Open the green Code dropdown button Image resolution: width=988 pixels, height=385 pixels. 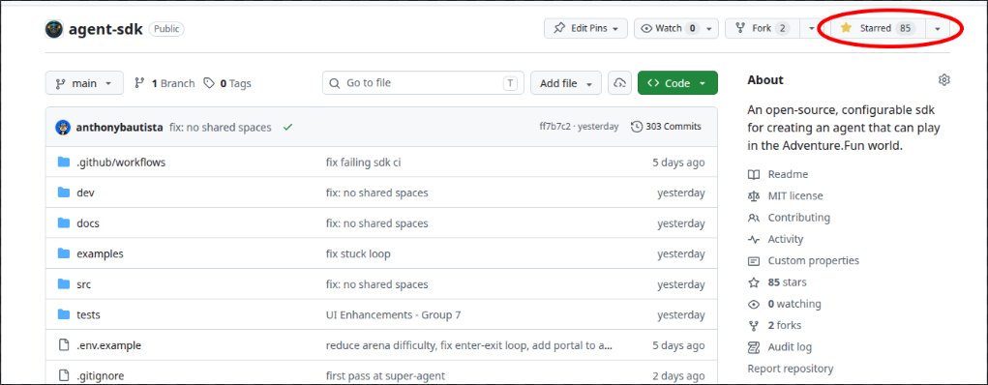[x=677, y=83]
